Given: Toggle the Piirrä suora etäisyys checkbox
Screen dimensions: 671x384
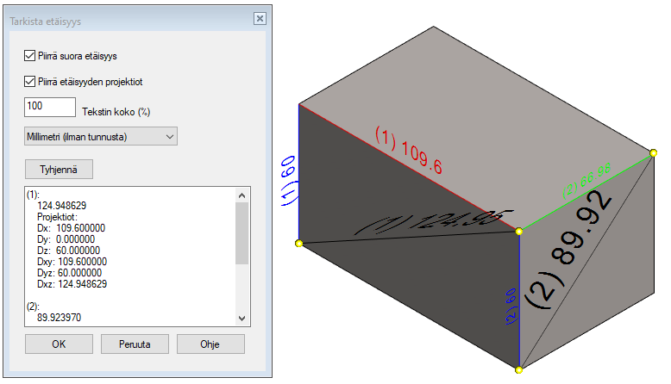Looking at the screenshot, I should tap(30, 56).
